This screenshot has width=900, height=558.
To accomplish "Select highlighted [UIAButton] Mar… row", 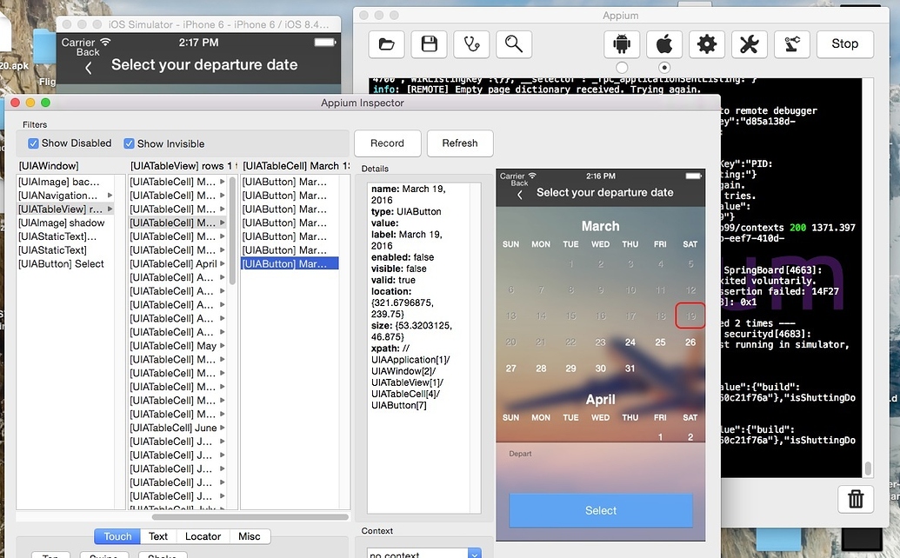I will pyautogui.click(x=290, y=264).
